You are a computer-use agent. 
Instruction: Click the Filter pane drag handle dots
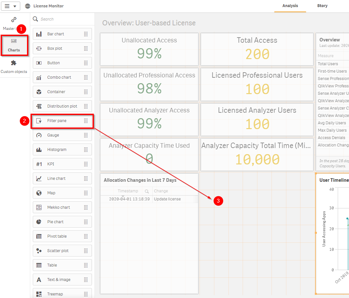(86, 121)
